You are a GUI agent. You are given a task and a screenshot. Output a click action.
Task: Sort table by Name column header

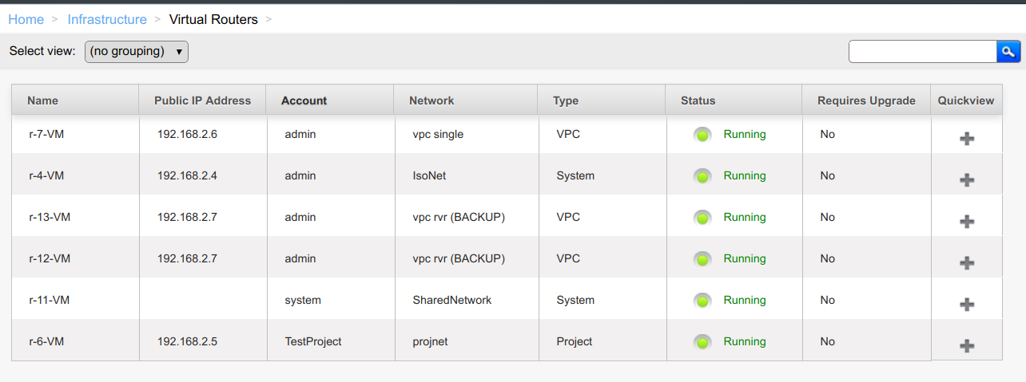42,100
